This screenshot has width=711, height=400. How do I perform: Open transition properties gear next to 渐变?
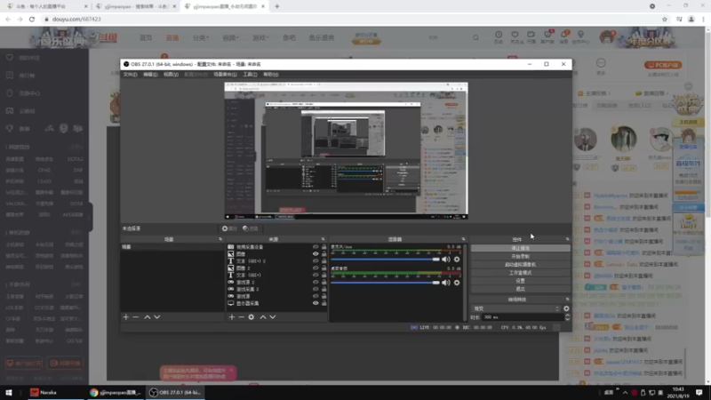566,308
